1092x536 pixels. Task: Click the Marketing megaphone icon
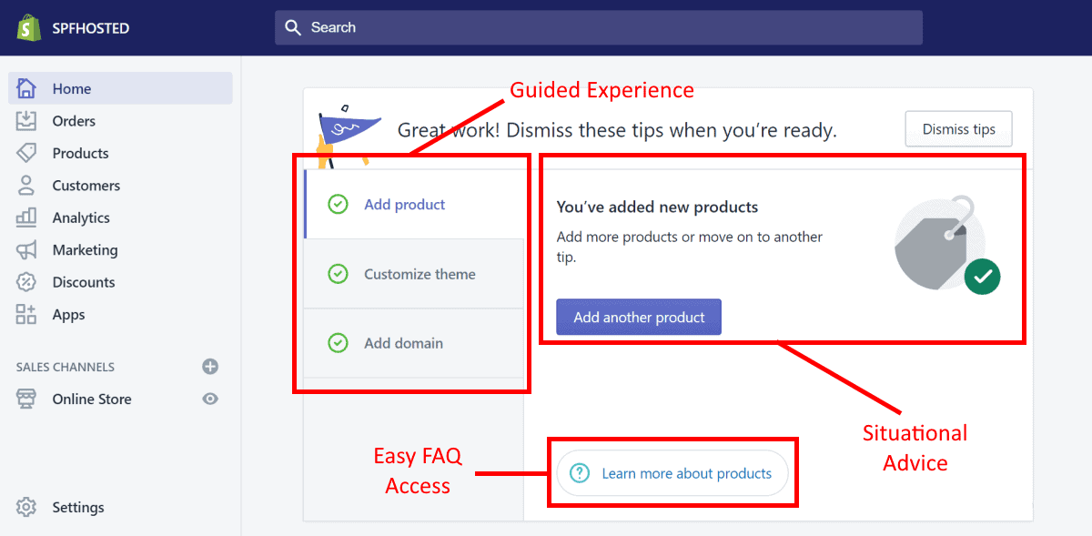tap(26, 250)
